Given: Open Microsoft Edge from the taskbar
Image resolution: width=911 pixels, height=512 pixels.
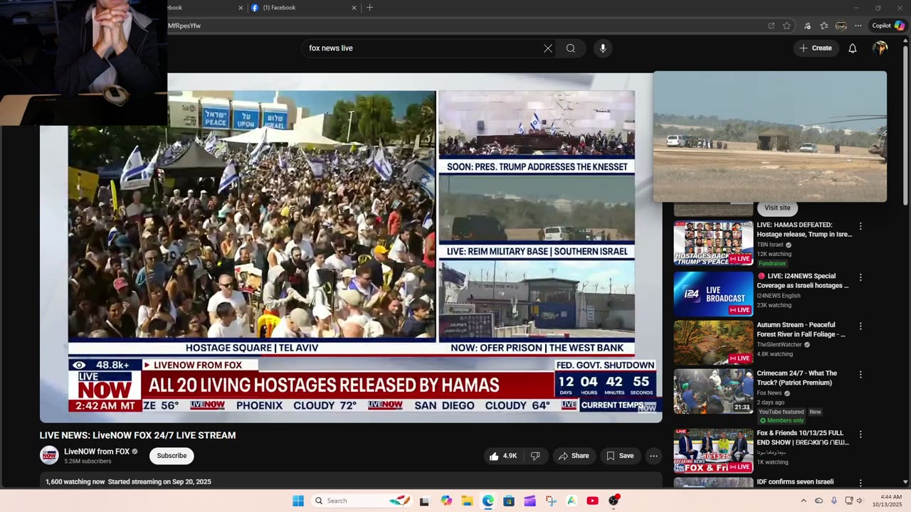Looking at the screenshot, I should tap(488, 501).
